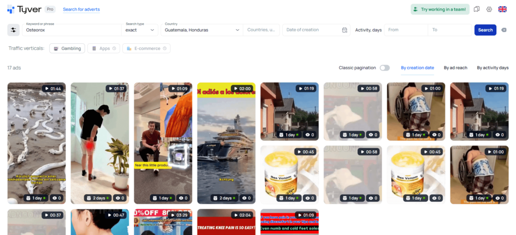Toggle the Gambling traffic vertical filter
Screen dimensions: 516x235
(x=67, y=48)
